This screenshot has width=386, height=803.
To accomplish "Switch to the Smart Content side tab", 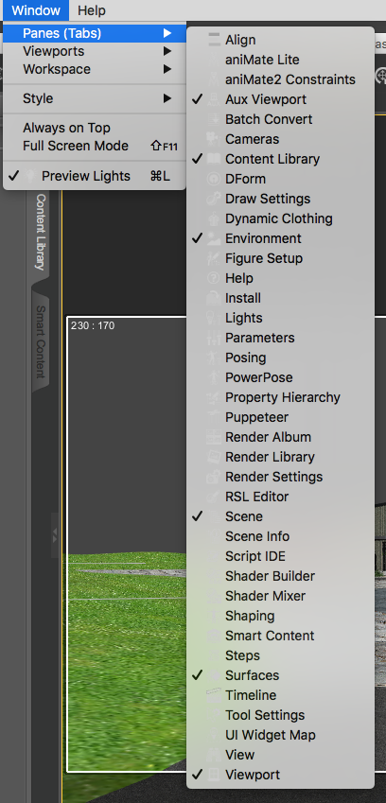I will tap(41, 341).
